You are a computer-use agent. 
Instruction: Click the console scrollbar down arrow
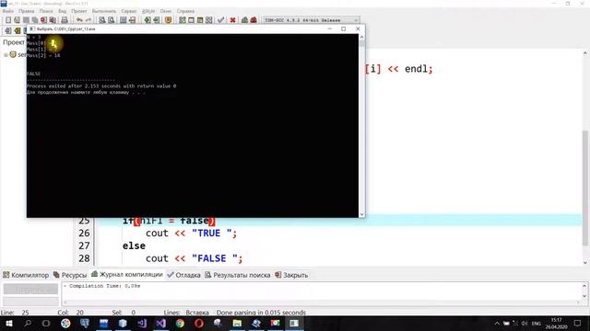click(x=361, y=214)
